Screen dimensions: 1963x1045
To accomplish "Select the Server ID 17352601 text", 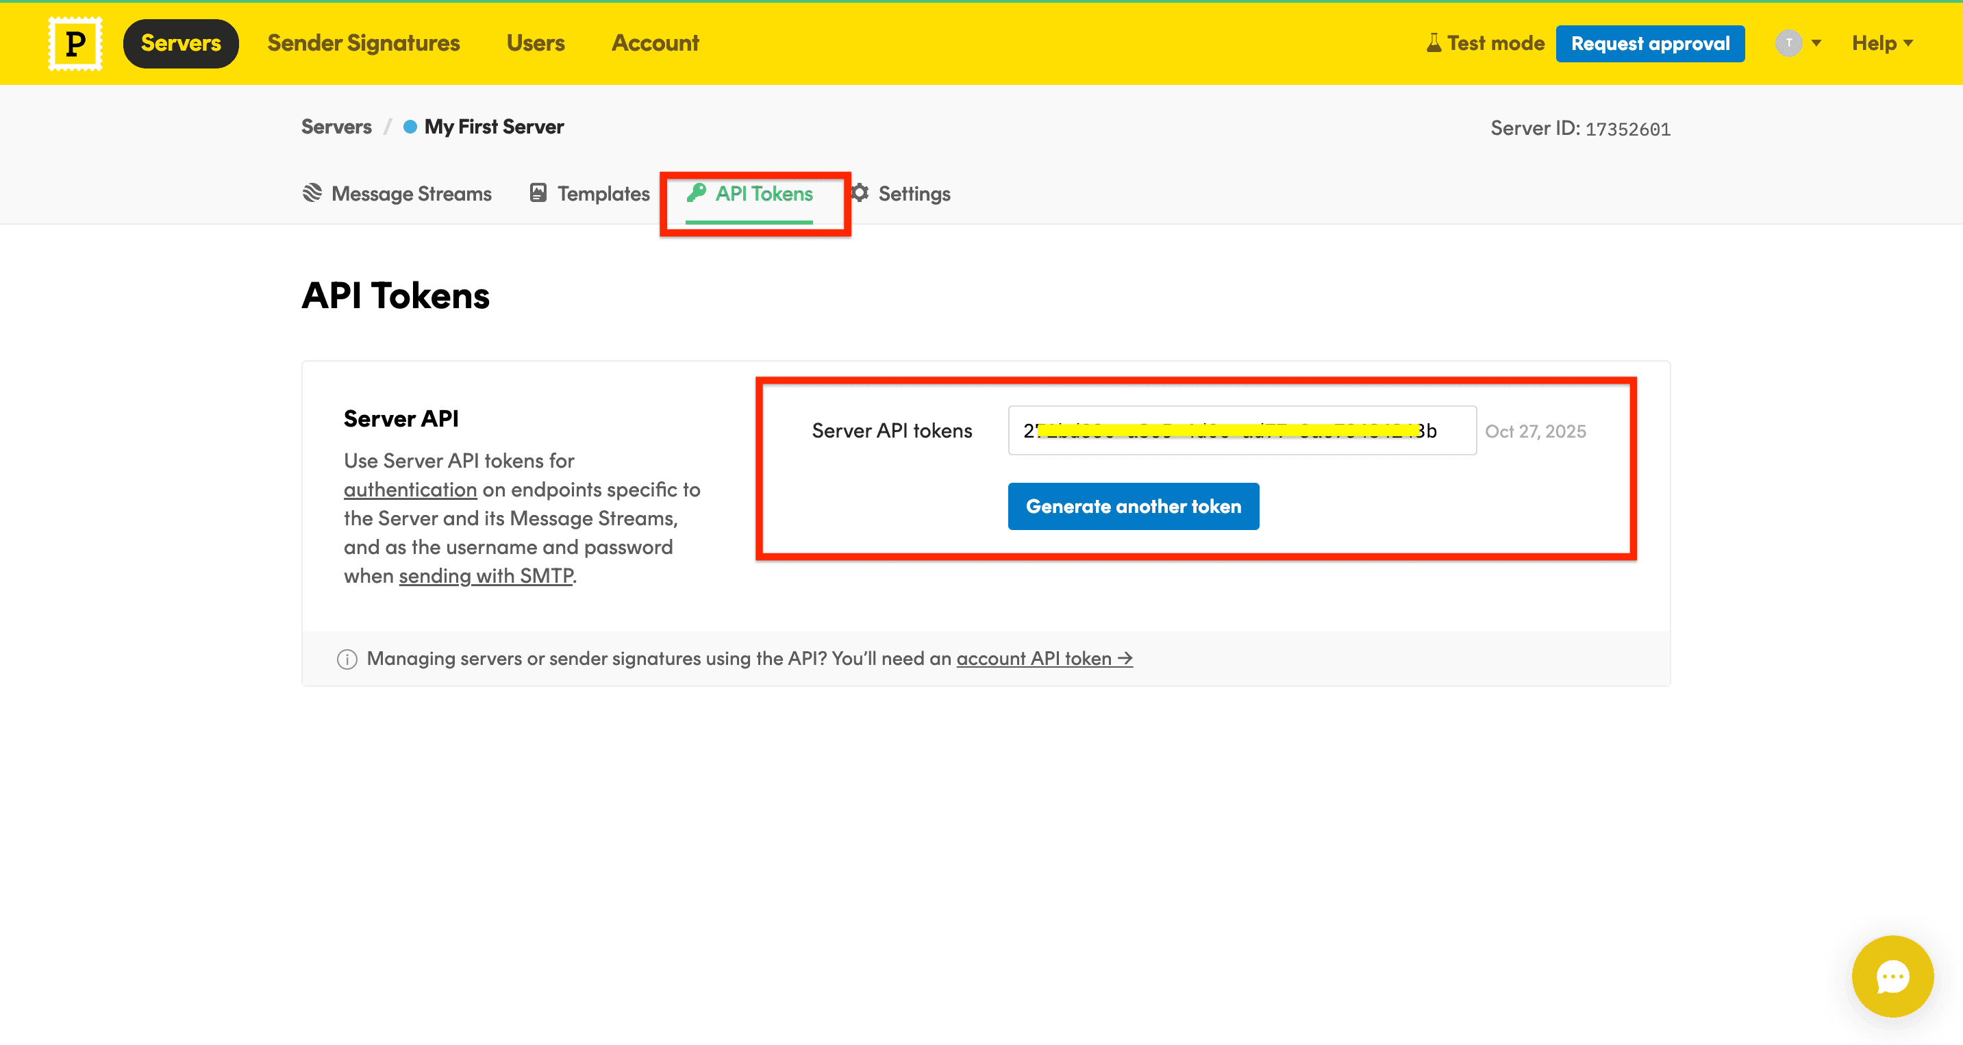I will coord(1580,128).
